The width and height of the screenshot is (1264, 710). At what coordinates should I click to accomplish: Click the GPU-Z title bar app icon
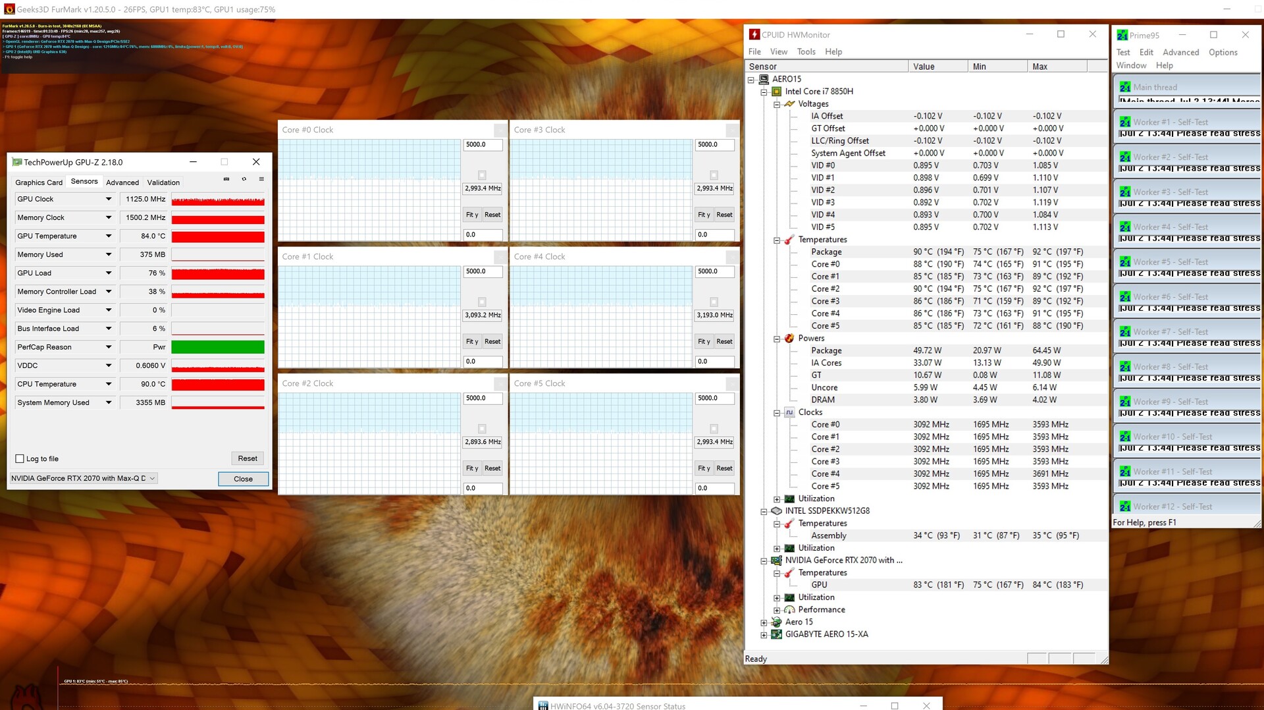(17, 162)
